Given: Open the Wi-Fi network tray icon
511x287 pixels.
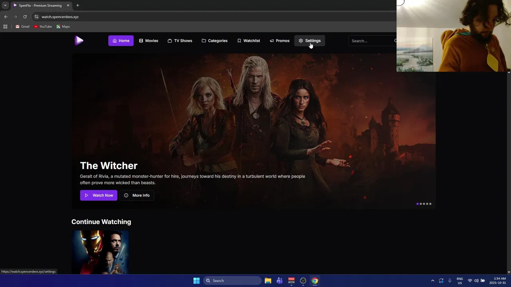Looking at the screenshot, I should [470, 281].
